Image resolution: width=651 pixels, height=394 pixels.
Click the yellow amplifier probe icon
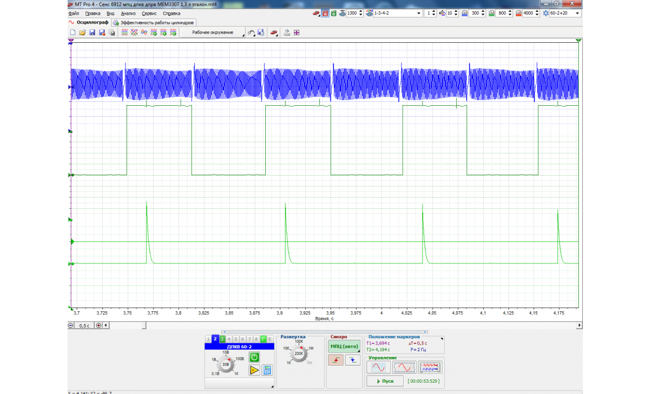(254, 370)
